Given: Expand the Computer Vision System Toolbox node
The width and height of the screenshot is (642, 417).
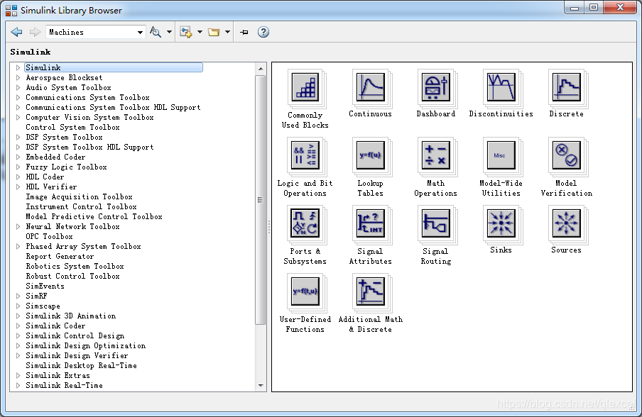Looking at the screenshot, I should click(x=18, y=117).
